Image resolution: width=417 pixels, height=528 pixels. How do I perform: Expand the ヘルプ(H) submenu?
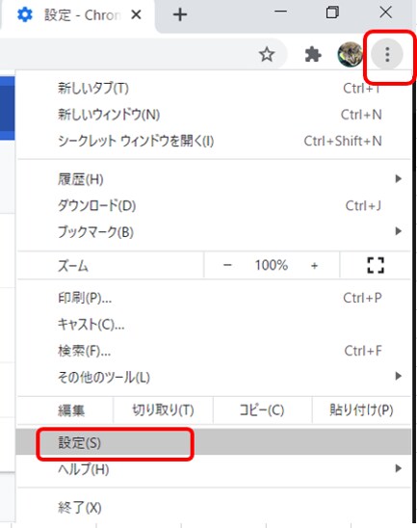click(x=214, y=468)
